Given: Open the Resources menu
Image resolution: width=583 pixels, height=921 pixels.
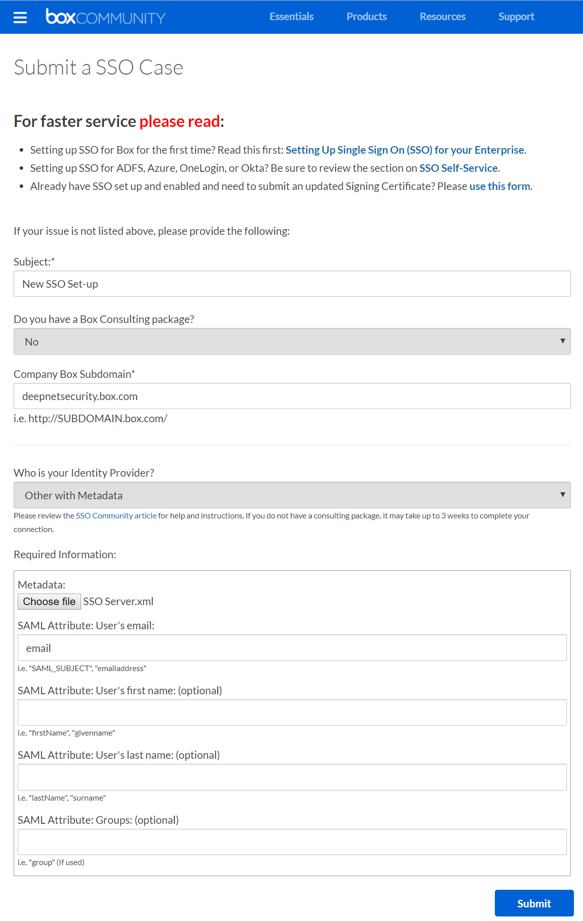Looking at the screenshot, I should [x=442, y=17].
